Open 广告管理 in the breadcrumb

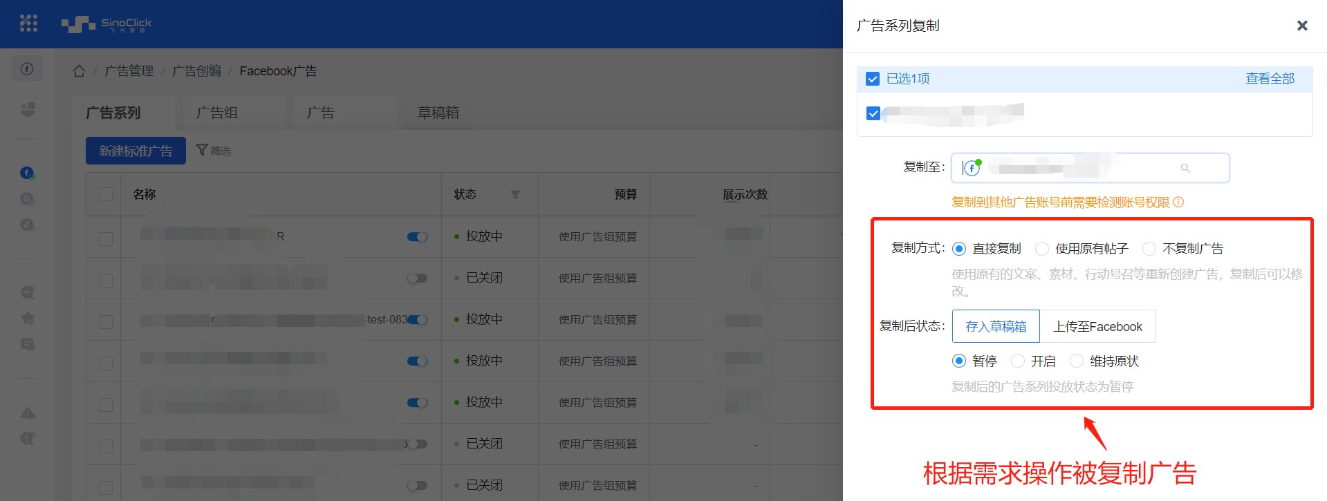point(129,71)
